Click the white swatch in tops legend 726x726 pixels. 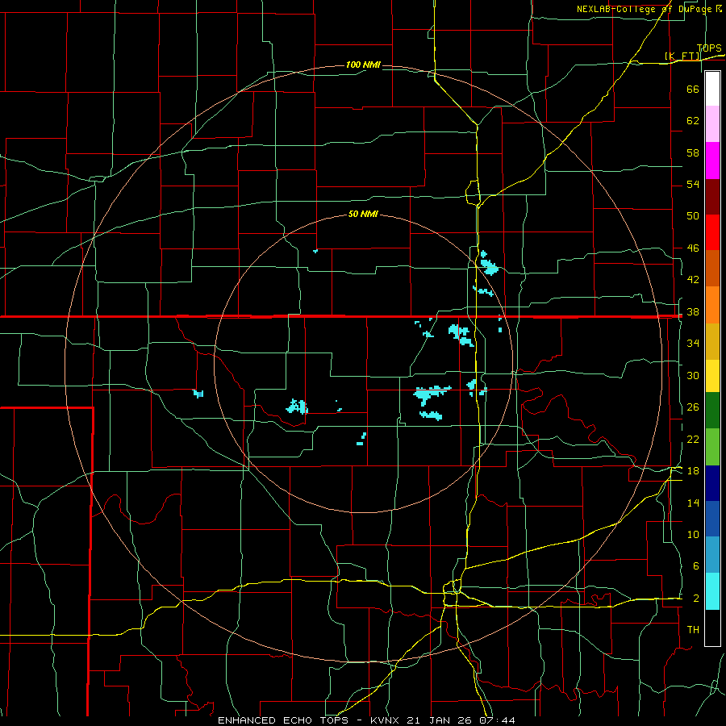click(x=712, y=89)
